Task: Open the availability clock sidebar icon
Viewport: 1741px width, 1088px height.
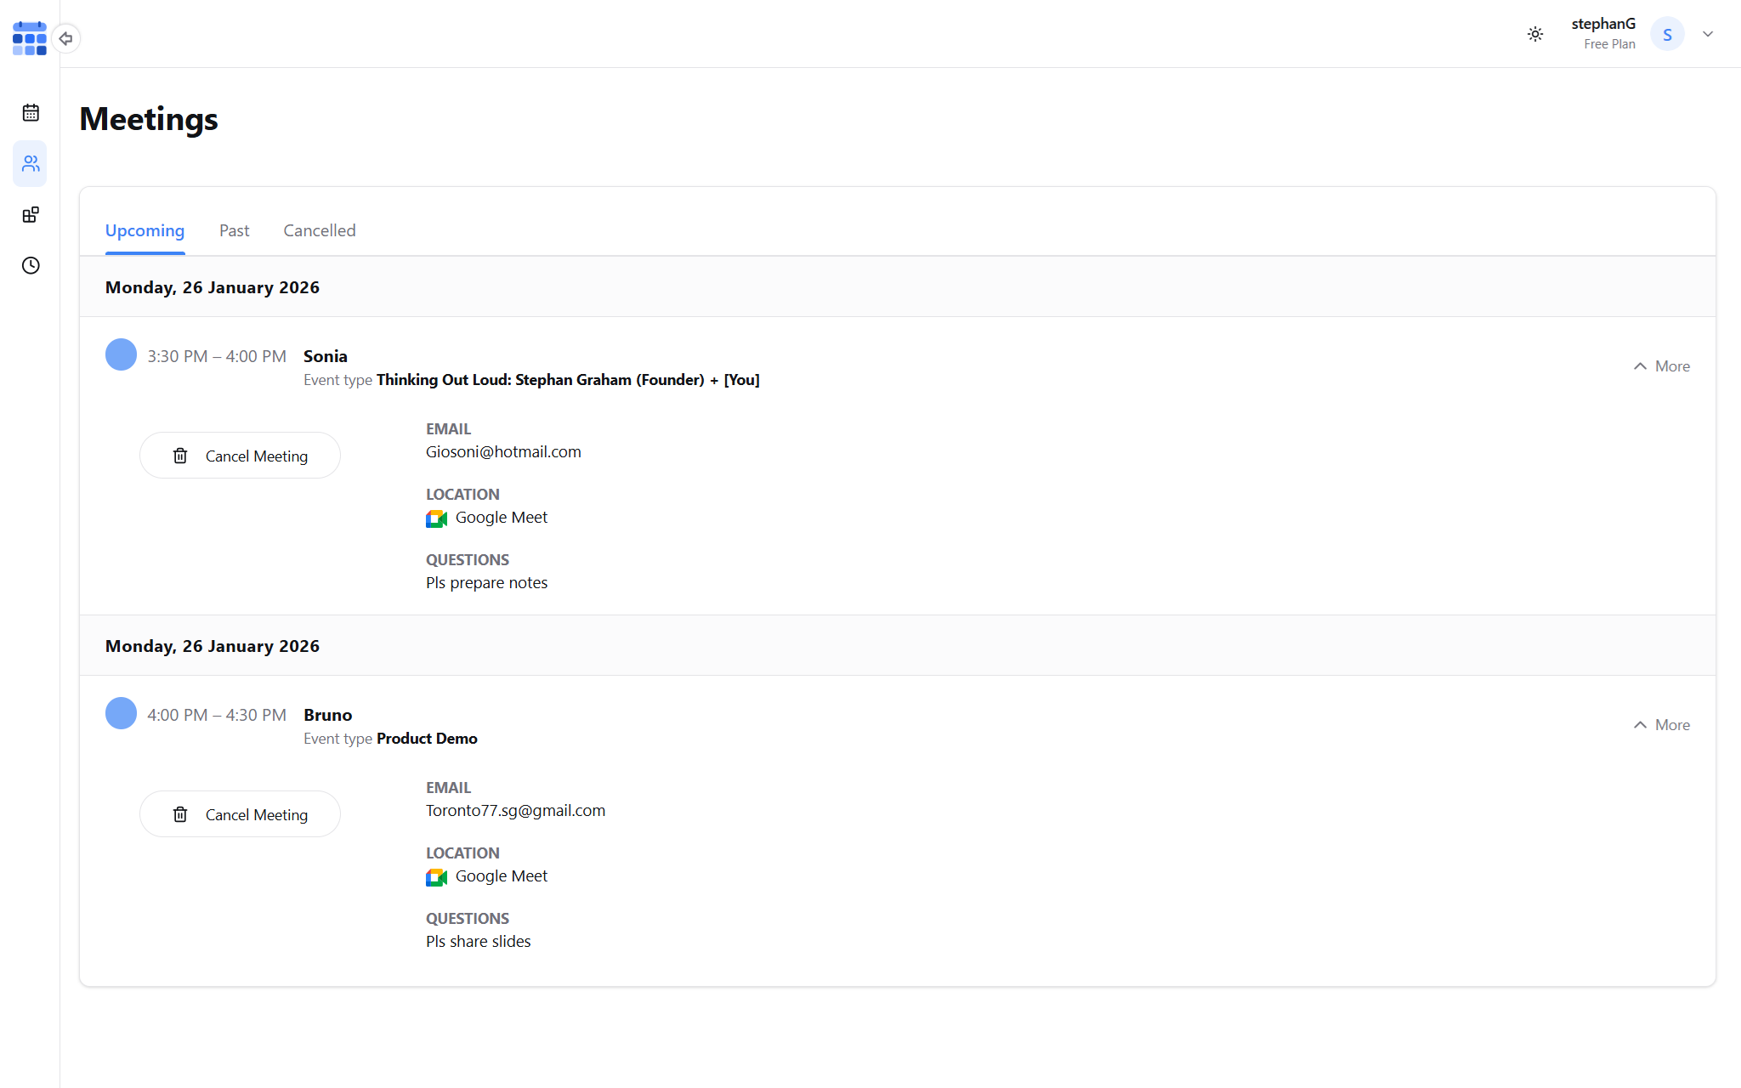Action: pos(31,265)
